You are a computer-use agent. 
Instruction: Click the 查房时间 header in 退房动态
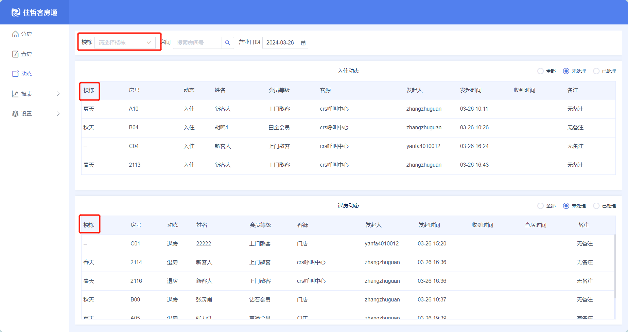[x=536, y=225]
